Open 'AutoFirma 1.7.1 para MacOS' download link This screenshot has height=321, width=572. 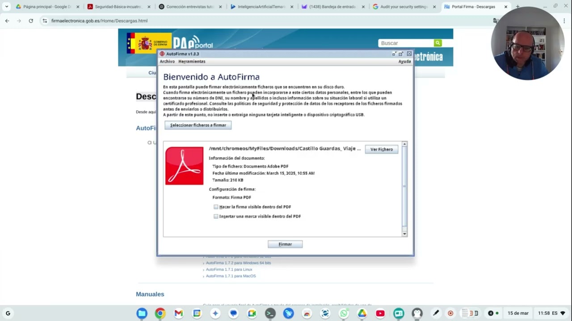tap(231, 276)
